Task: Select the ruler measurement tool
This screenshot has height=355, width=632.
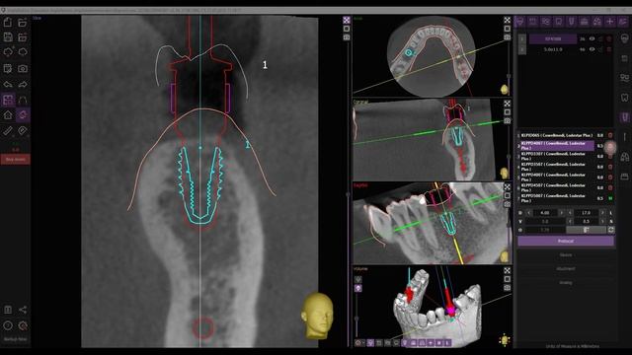Action: (8, 130)
